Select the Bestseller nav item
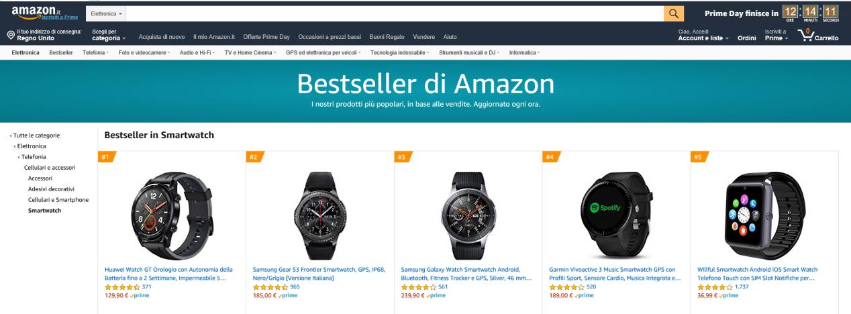 click(62, 52)
